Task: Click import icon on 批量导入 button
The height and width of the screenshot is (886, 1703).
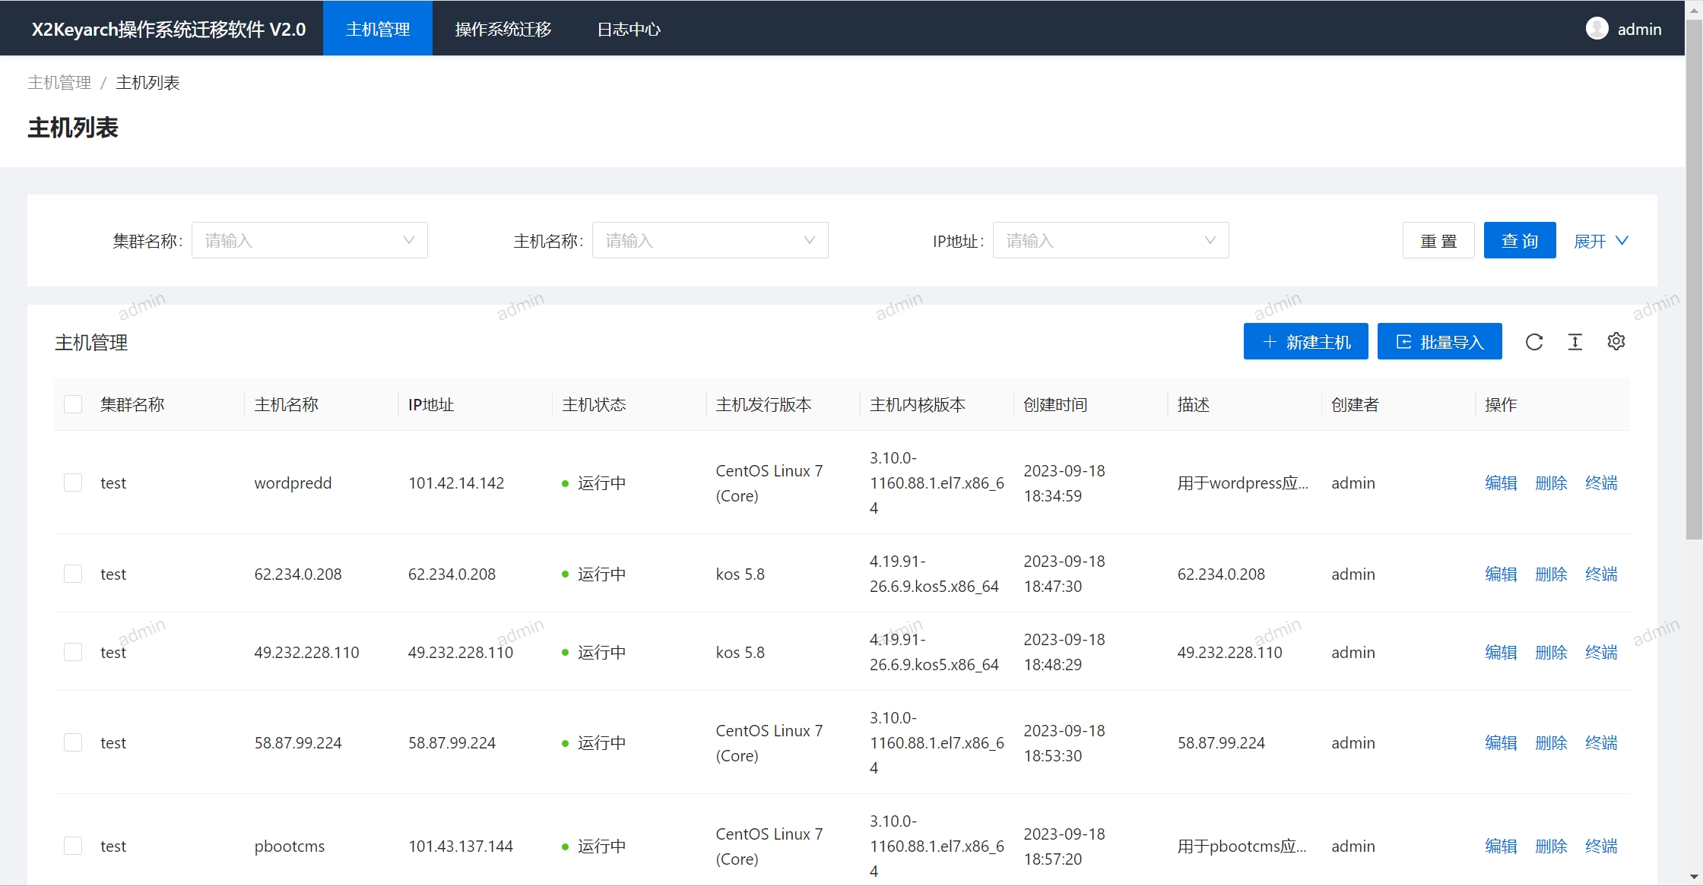Action: 1403,342
